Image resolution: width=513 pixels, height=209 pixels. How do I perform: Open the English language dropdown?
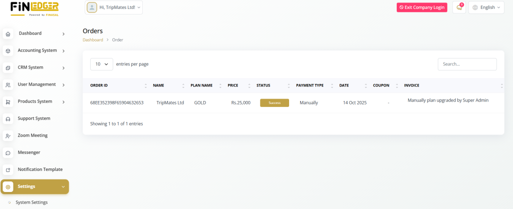click(486, 7)
